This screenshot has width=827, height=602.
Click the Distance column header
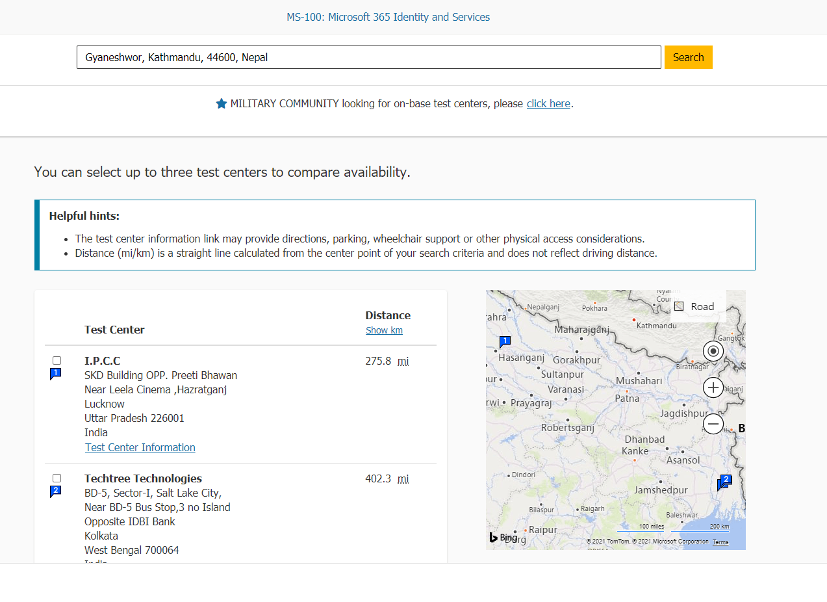388,315
